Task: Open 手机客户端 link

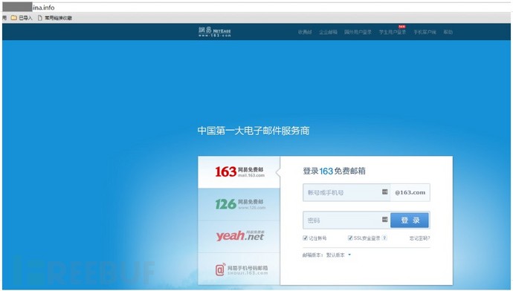Action: (x=425, y=32)
